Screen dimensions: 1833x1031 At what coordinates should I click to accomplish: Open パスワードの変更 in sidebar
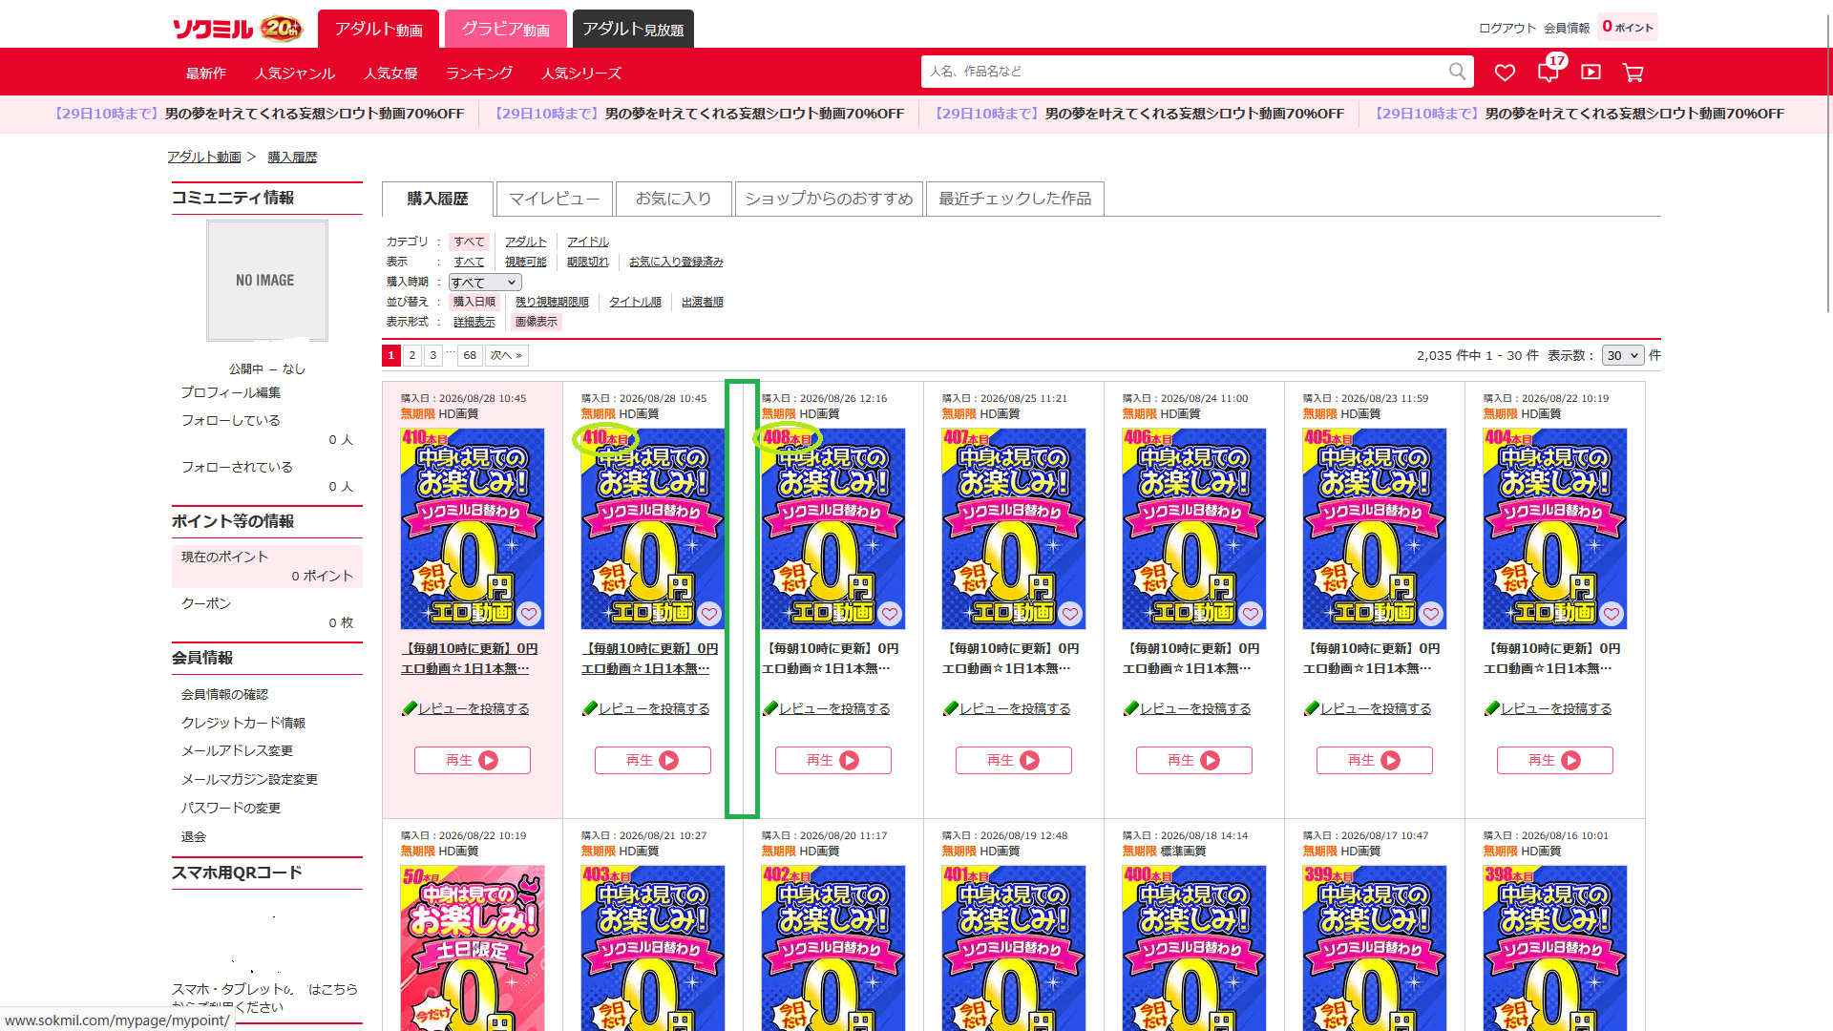[231, 808]
